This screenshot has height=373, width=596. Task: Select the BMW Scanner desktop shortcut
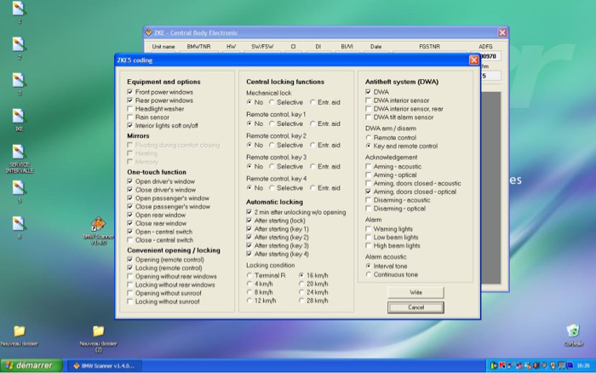click(x=99, y=231)
